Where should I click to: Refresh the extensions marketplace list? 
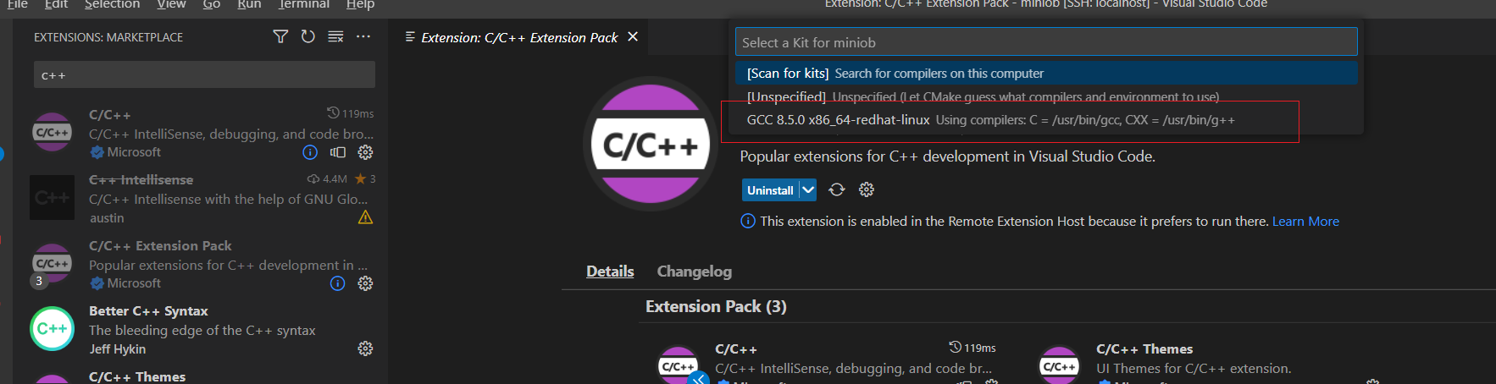click(308, 36)
